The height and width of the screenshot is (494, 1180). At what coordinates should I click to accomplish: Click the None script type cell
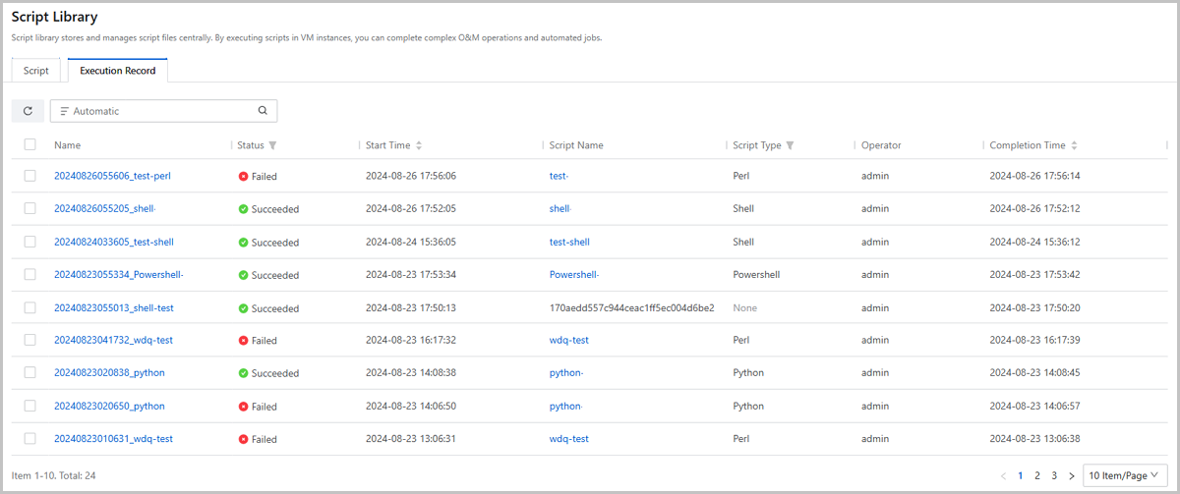[x=745, y=307]
